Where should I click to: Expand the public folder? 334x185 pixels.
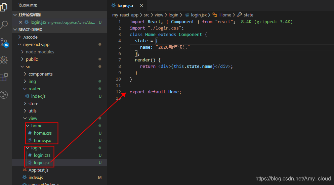[23, 59]
